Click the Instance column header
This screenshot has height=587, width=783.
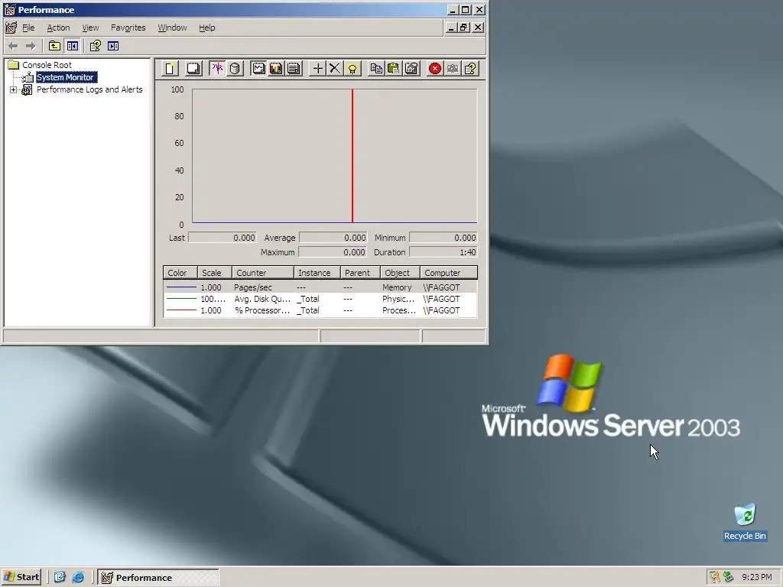pyautogui.click(x=317, y=273)
